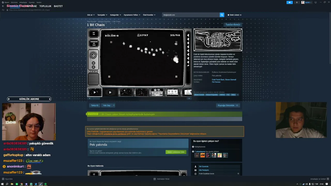This screenshot has height=186, width=331.
Task: Click the system tray volume icon
Action: 307,184
